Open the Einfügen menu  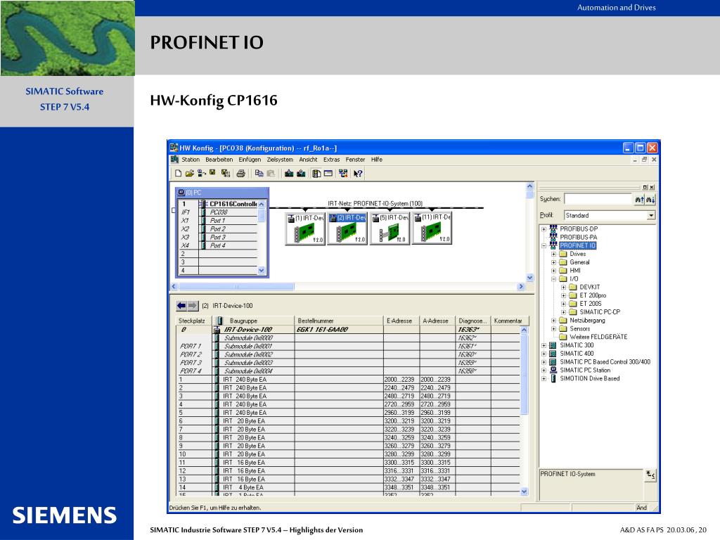[250, 160]
